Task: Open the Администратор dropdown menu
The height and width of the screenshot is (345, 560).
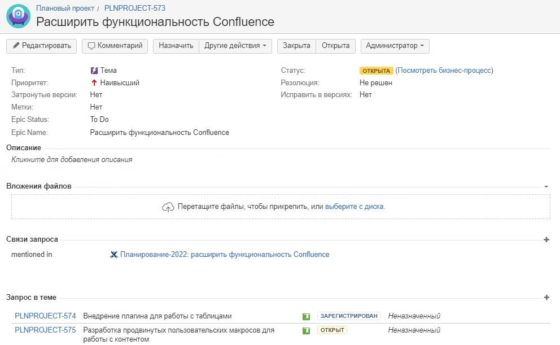Action: tap(395, 46)
